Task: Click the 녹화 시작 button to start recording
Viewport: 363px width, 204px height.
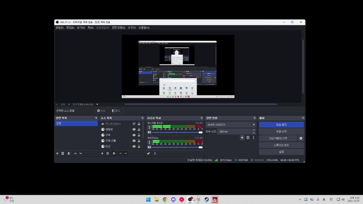Action: coord(281,131)
